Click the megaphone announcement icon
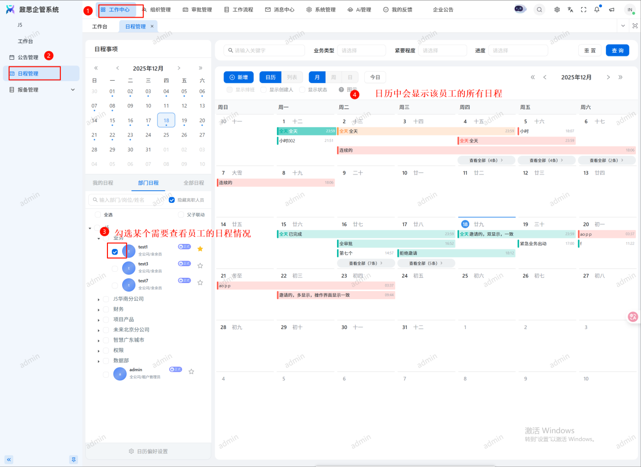The height and width of the screenshot is (467, 641). pyautogui.click(x=612, y=10)
